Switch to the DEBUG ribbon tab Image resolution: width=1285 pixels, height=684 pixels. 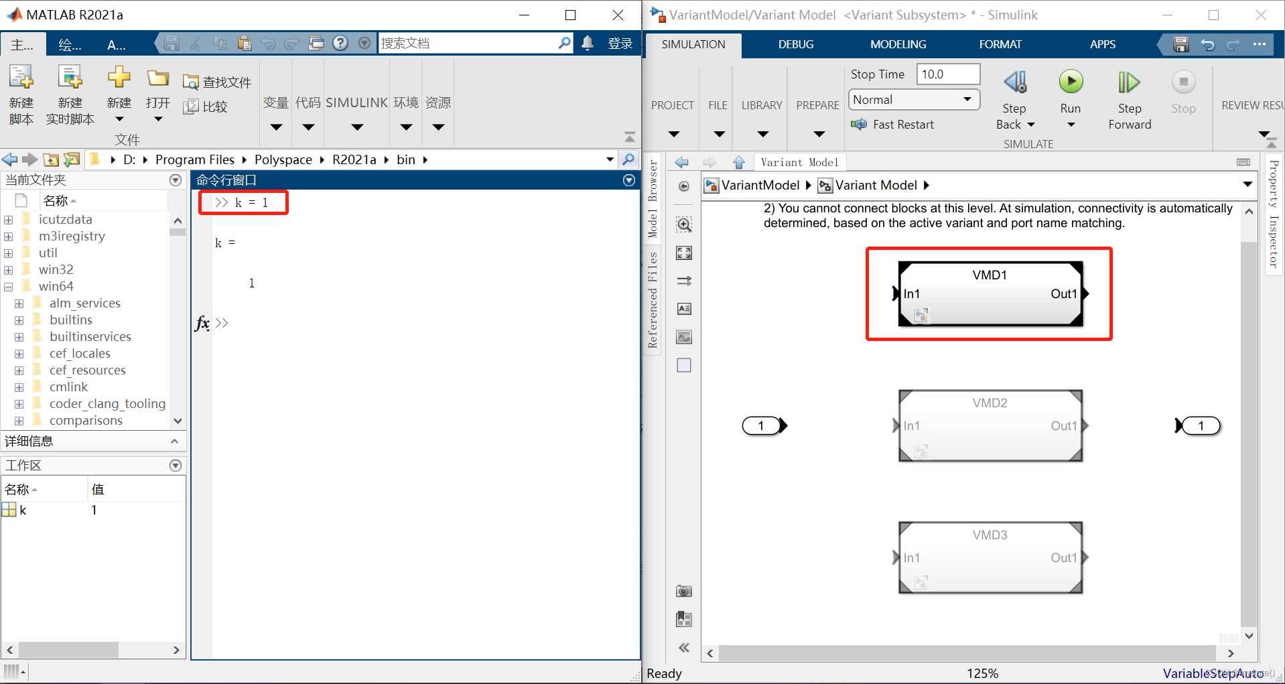click(x=795, y=44)
